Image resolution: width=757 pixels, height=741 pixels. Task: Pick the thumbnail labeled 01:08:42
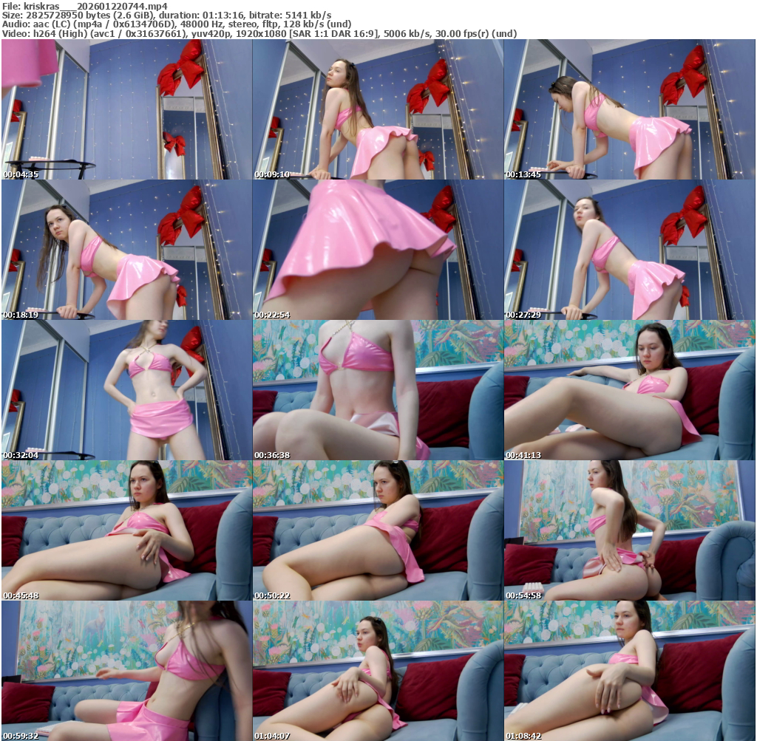point(630,671)
